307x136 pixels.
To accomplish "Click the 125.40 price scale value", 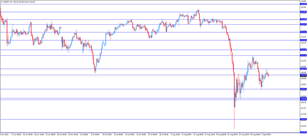I will click(x=304, y=7).
